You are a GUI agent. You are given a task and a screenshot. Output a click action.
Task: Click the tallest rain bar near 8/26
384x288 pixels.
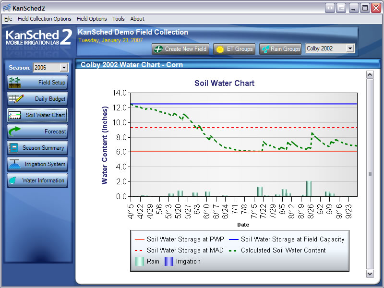tap(309, 189)
